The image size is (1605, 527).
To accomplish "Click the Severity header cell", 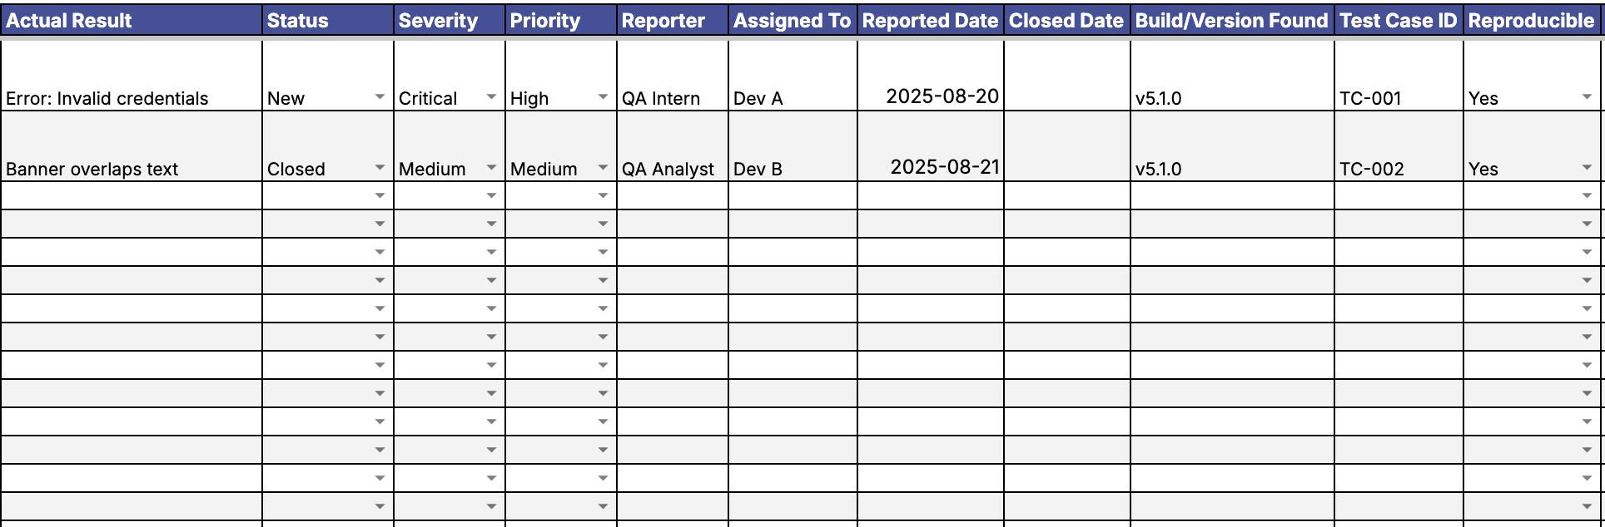I will pos(450,21).
